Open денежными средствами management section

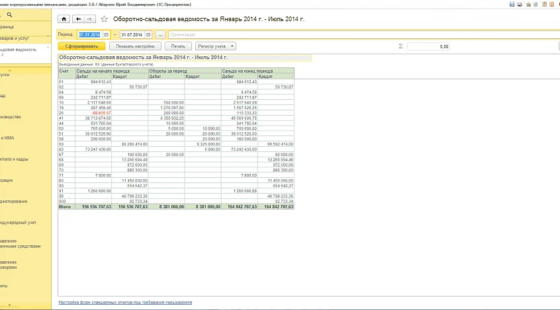click(21, 244)
